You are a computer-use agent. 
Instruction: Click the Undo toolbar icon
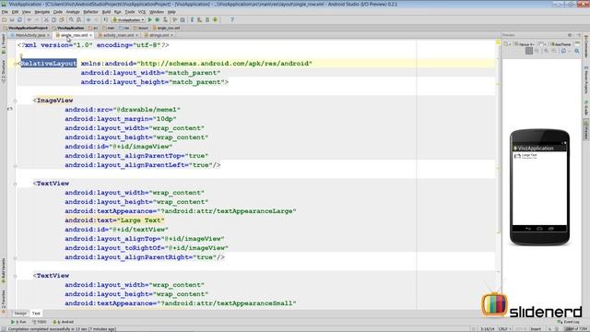[29, 19]
